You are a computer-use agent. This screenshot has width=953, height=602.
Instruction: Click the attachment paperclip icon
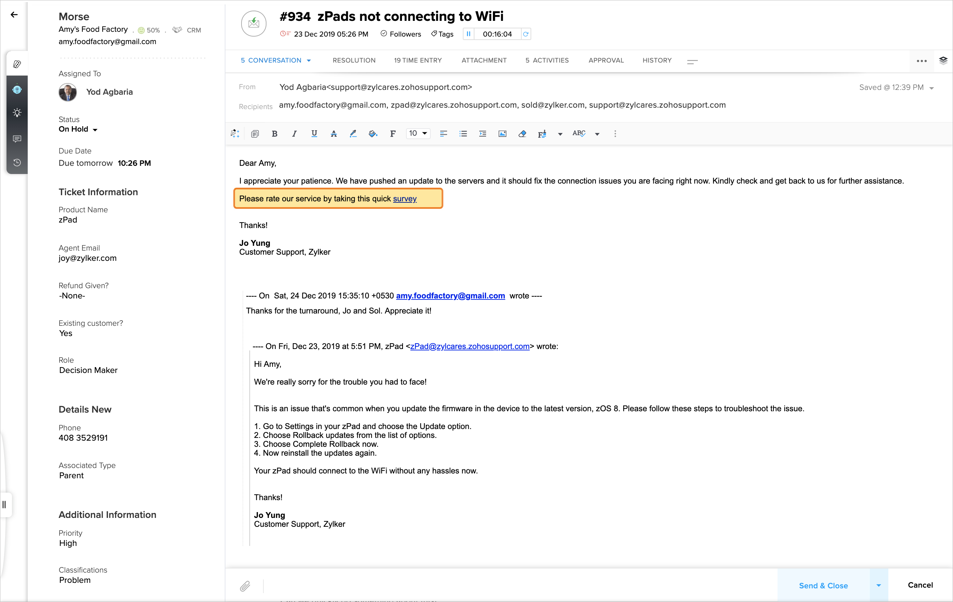click(x=245, y=586)
